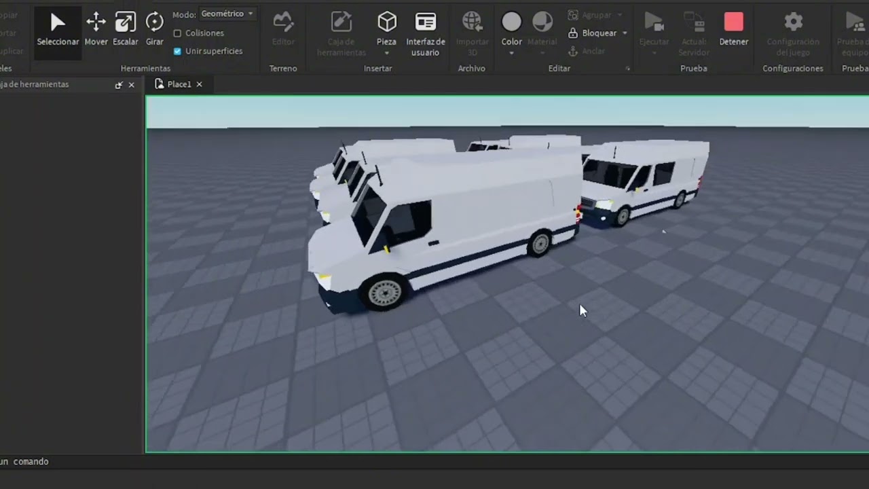Expand the Bloquear dropdown arrow
The width and height of the screenshot is (869, 489).
(625, 33)
